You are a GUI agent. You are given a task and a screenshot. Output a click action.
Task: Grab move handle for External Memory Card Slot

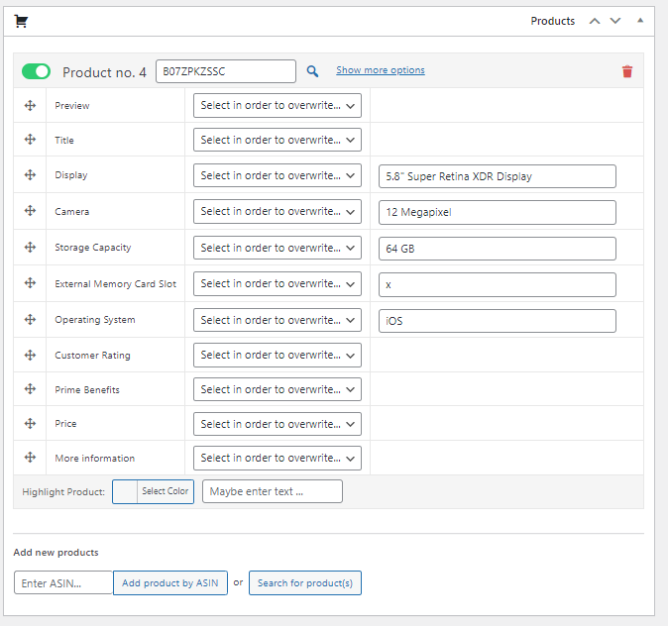click(x=30, y=282)
